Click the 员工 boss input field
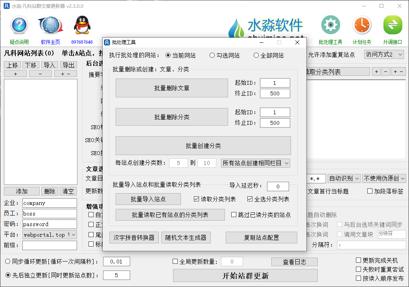 [x=50, y=214]
